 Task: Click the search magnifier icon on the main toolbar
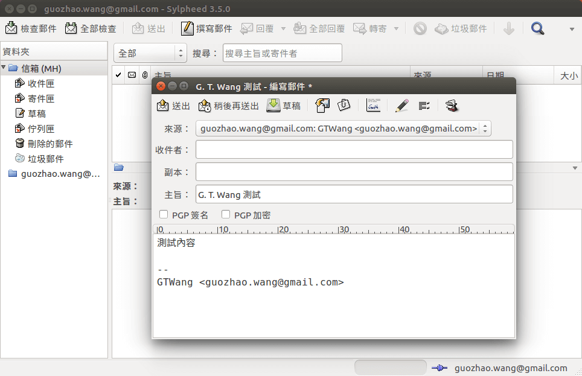coord(537,28)
